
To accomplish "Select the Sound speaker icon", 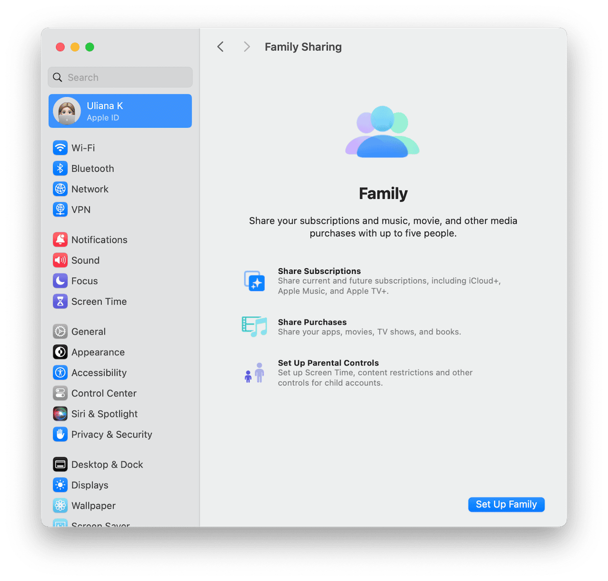I will tap(60, 260).
